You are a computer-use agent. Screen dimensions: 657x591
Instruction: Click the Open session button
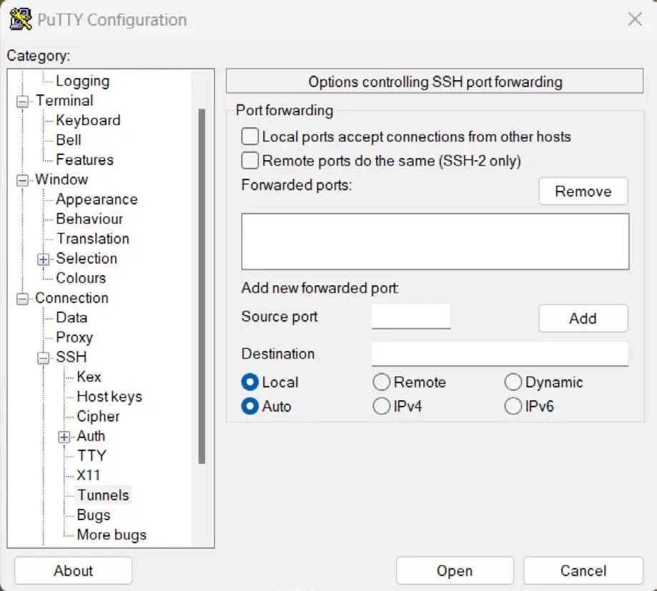[x=455, y=570]
